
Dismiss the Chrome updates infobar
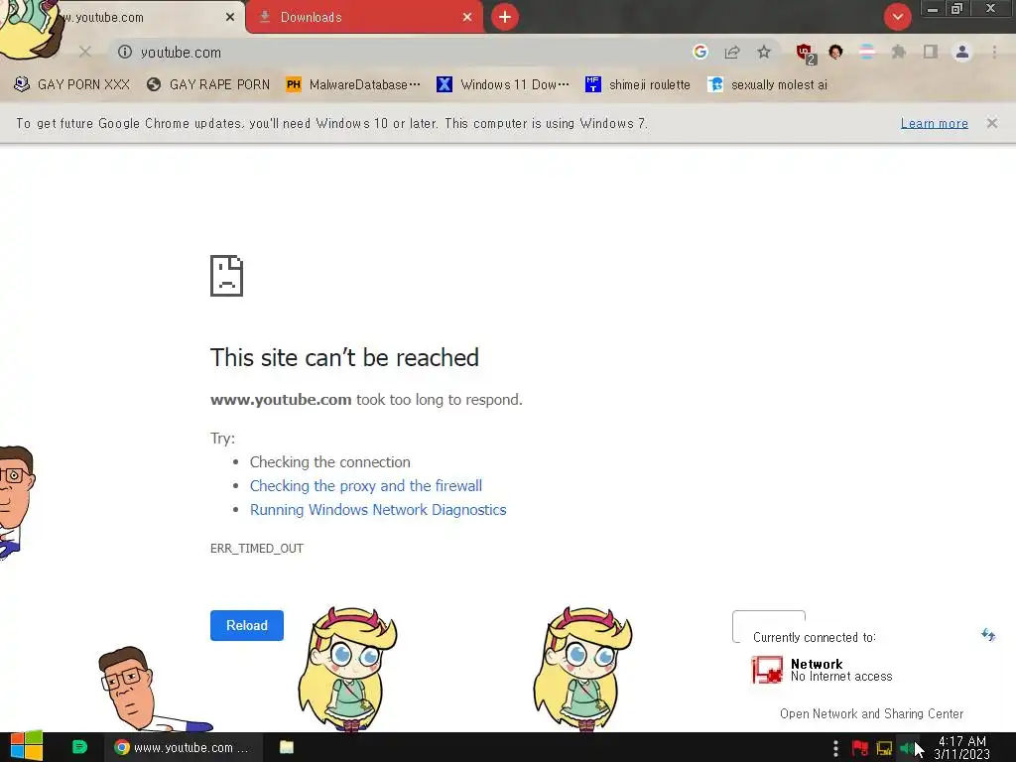click(x=991, y=122)
